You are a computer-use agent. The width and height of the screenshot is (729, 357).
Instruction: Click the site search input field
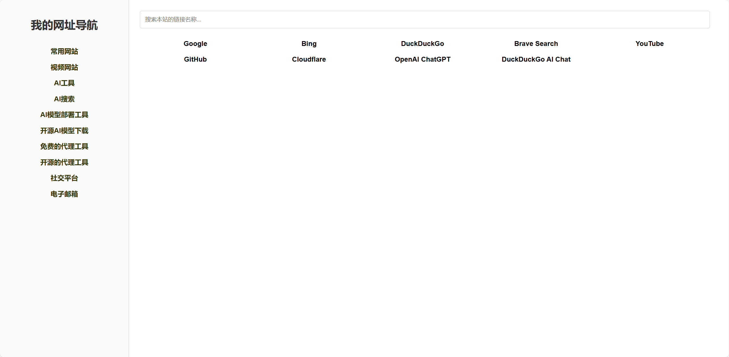coord(424,19)
